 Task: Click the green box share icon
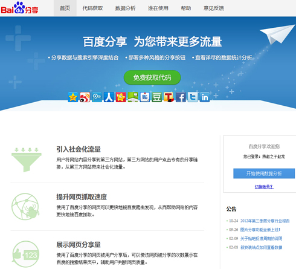tap(133, 97)
